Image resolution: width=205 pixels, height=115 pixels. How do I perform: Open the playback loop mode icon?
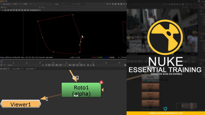click(43, 65)
